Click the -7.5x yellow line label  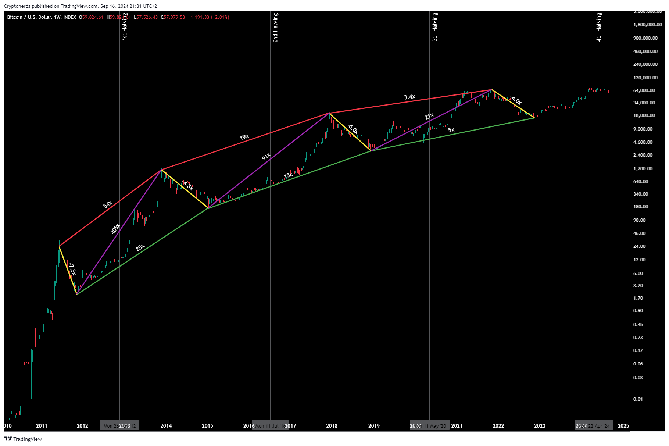click(72, 269)
